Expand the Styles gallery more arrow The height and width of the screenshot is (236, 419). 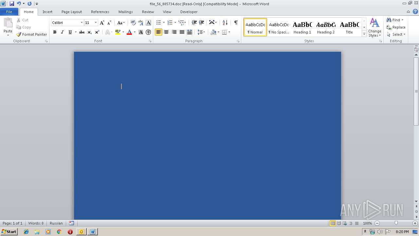coord(364,34)
